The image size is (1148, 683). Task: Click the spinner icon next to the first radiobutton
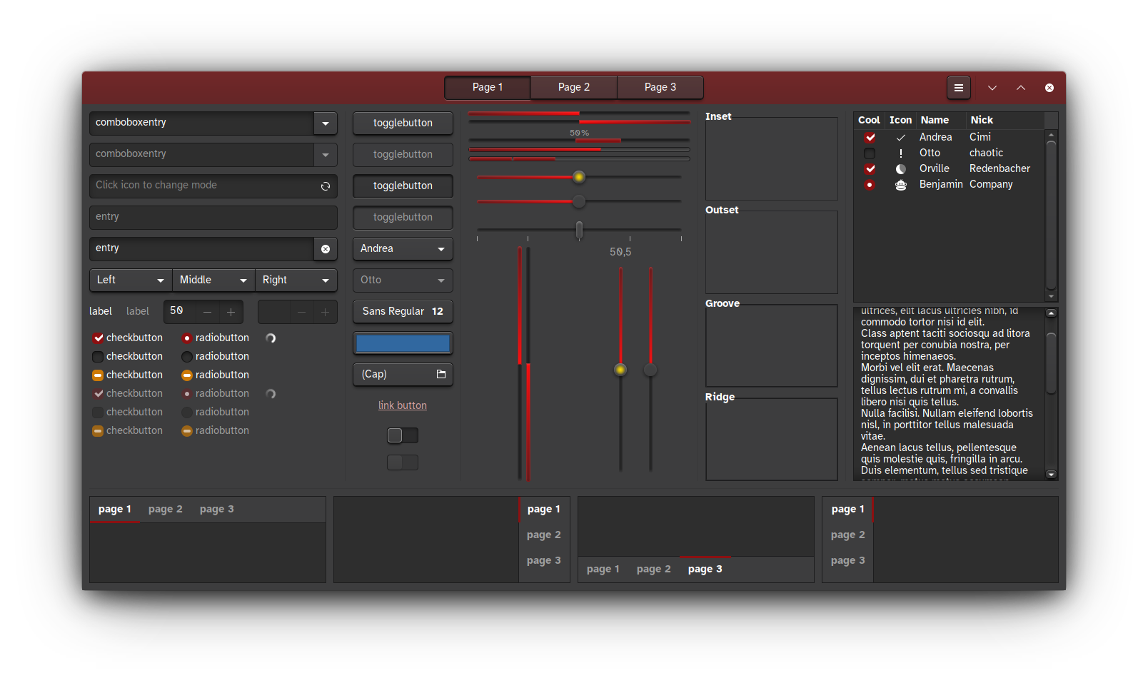[x=271, y=338]
